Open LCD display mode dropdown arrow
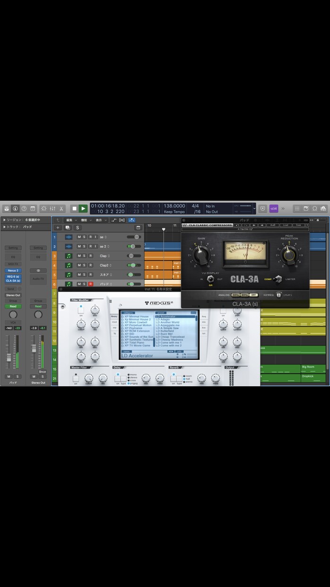This screenshot has width=330, height=587. [x=254, y=208]
